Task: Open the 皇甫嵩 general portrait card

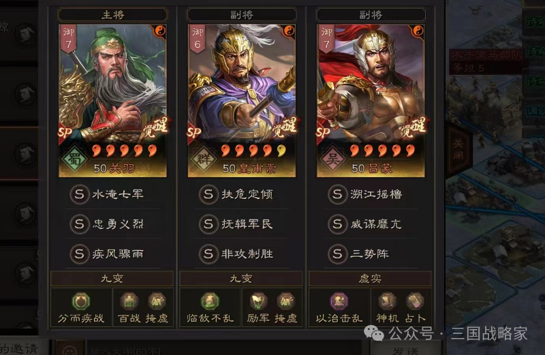Action: pos(242,100)
